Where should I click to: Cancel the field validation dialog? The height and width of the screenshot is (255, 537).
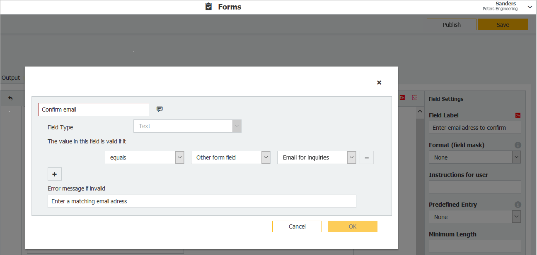coord(297,226)
